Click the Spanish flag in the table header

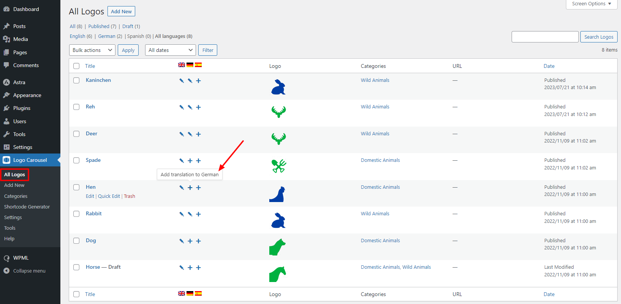198,65
